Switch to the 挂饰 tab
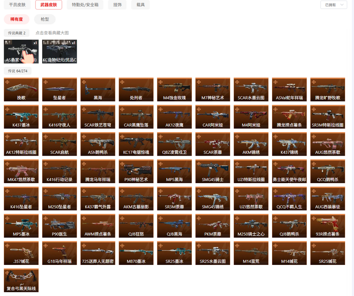Image resolution: width=354 pixels, height=296 pixels. coord(117,5)
